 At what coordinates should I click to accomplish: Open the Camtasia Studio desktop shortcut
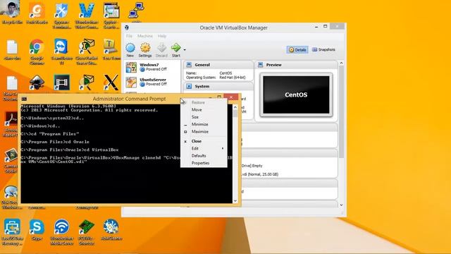11,160
